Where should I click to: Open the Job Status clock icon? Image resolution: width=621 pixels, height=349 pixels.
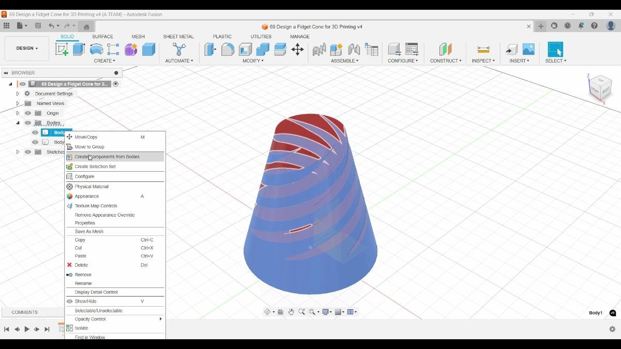coord(568,26)
